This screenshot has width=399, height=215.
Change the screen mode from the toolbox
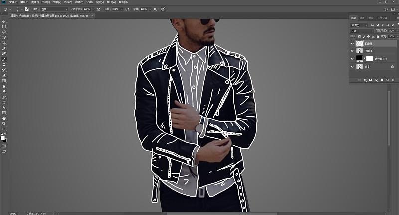click(x=4, y=151)
